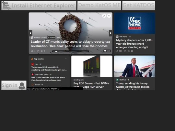Follow the Hartford Courant source

point(51,38)
